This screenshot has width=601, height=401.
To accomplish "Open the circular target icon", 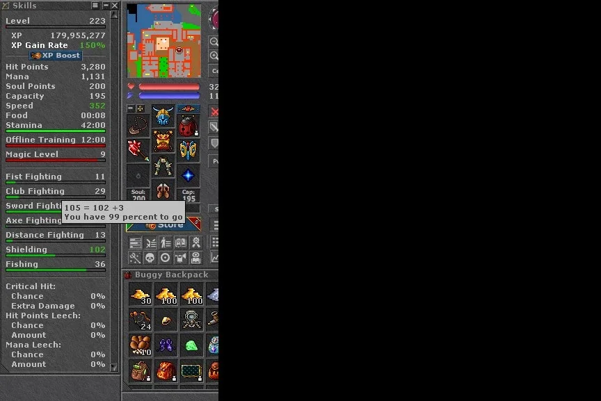I will coord(166,258).
